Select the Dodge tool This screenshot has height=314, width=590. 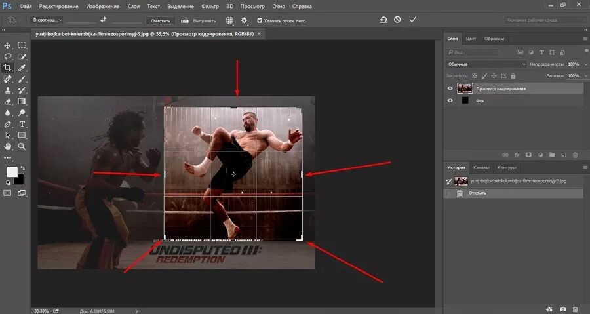point(22,113)
